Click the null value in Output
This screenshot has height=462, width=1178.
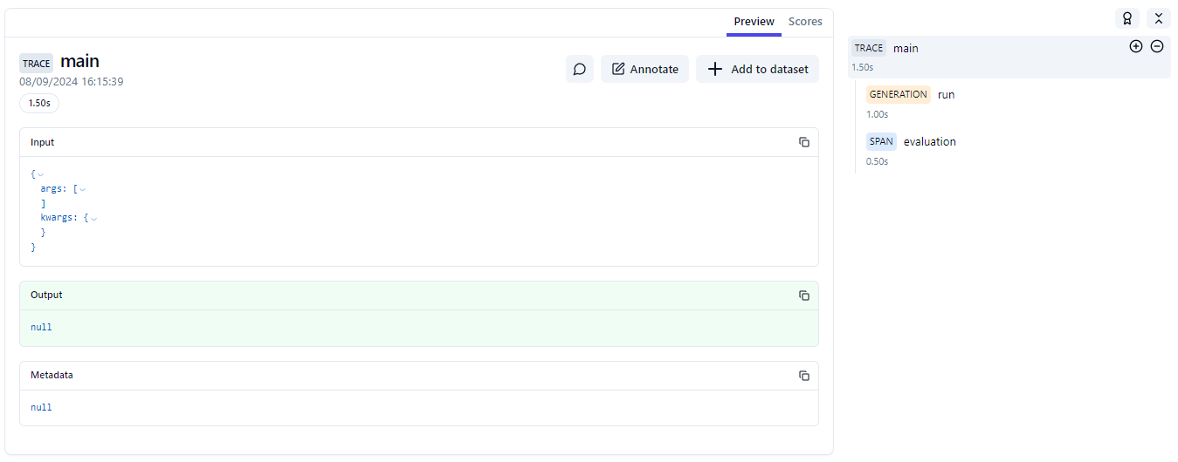41,328
